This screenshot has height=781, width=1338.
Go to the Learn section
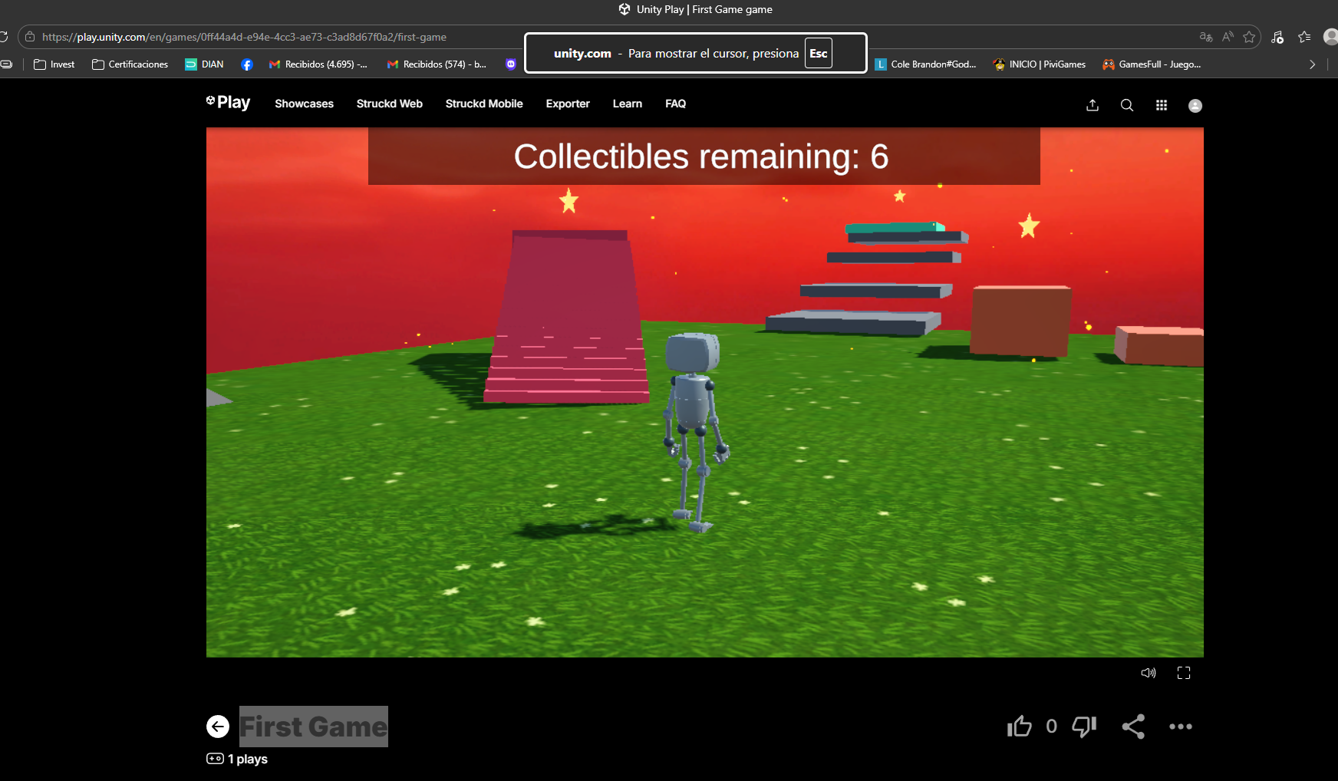tap(627, 104)
